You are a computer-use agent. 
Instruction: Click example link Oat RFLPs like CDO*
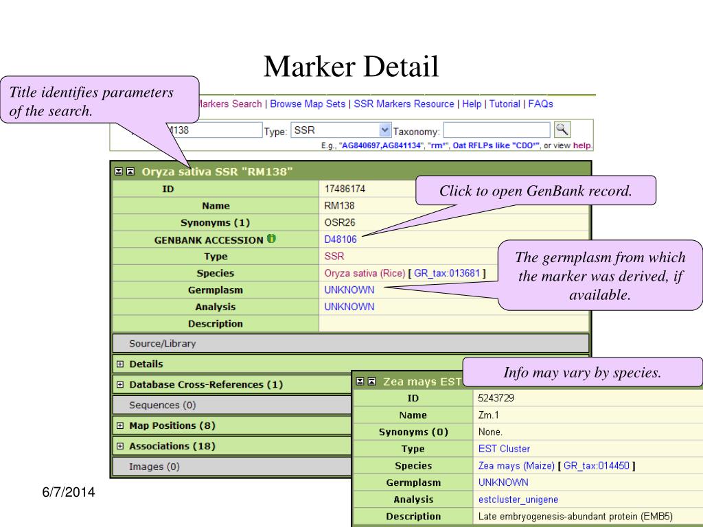click(496, 145)
